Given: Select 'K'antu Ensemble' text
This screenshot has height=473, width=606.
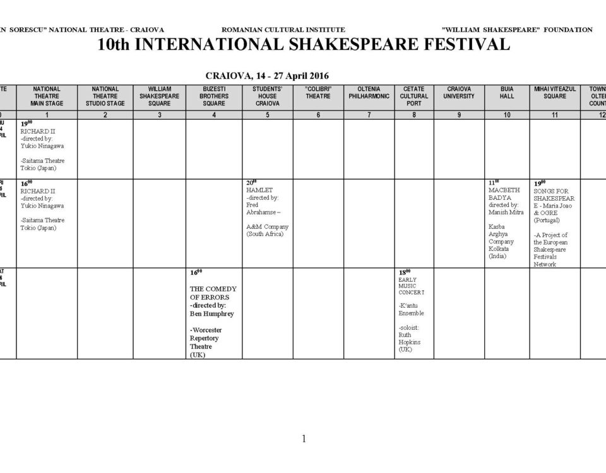Looking at the screenshot, I should (411, 309).
